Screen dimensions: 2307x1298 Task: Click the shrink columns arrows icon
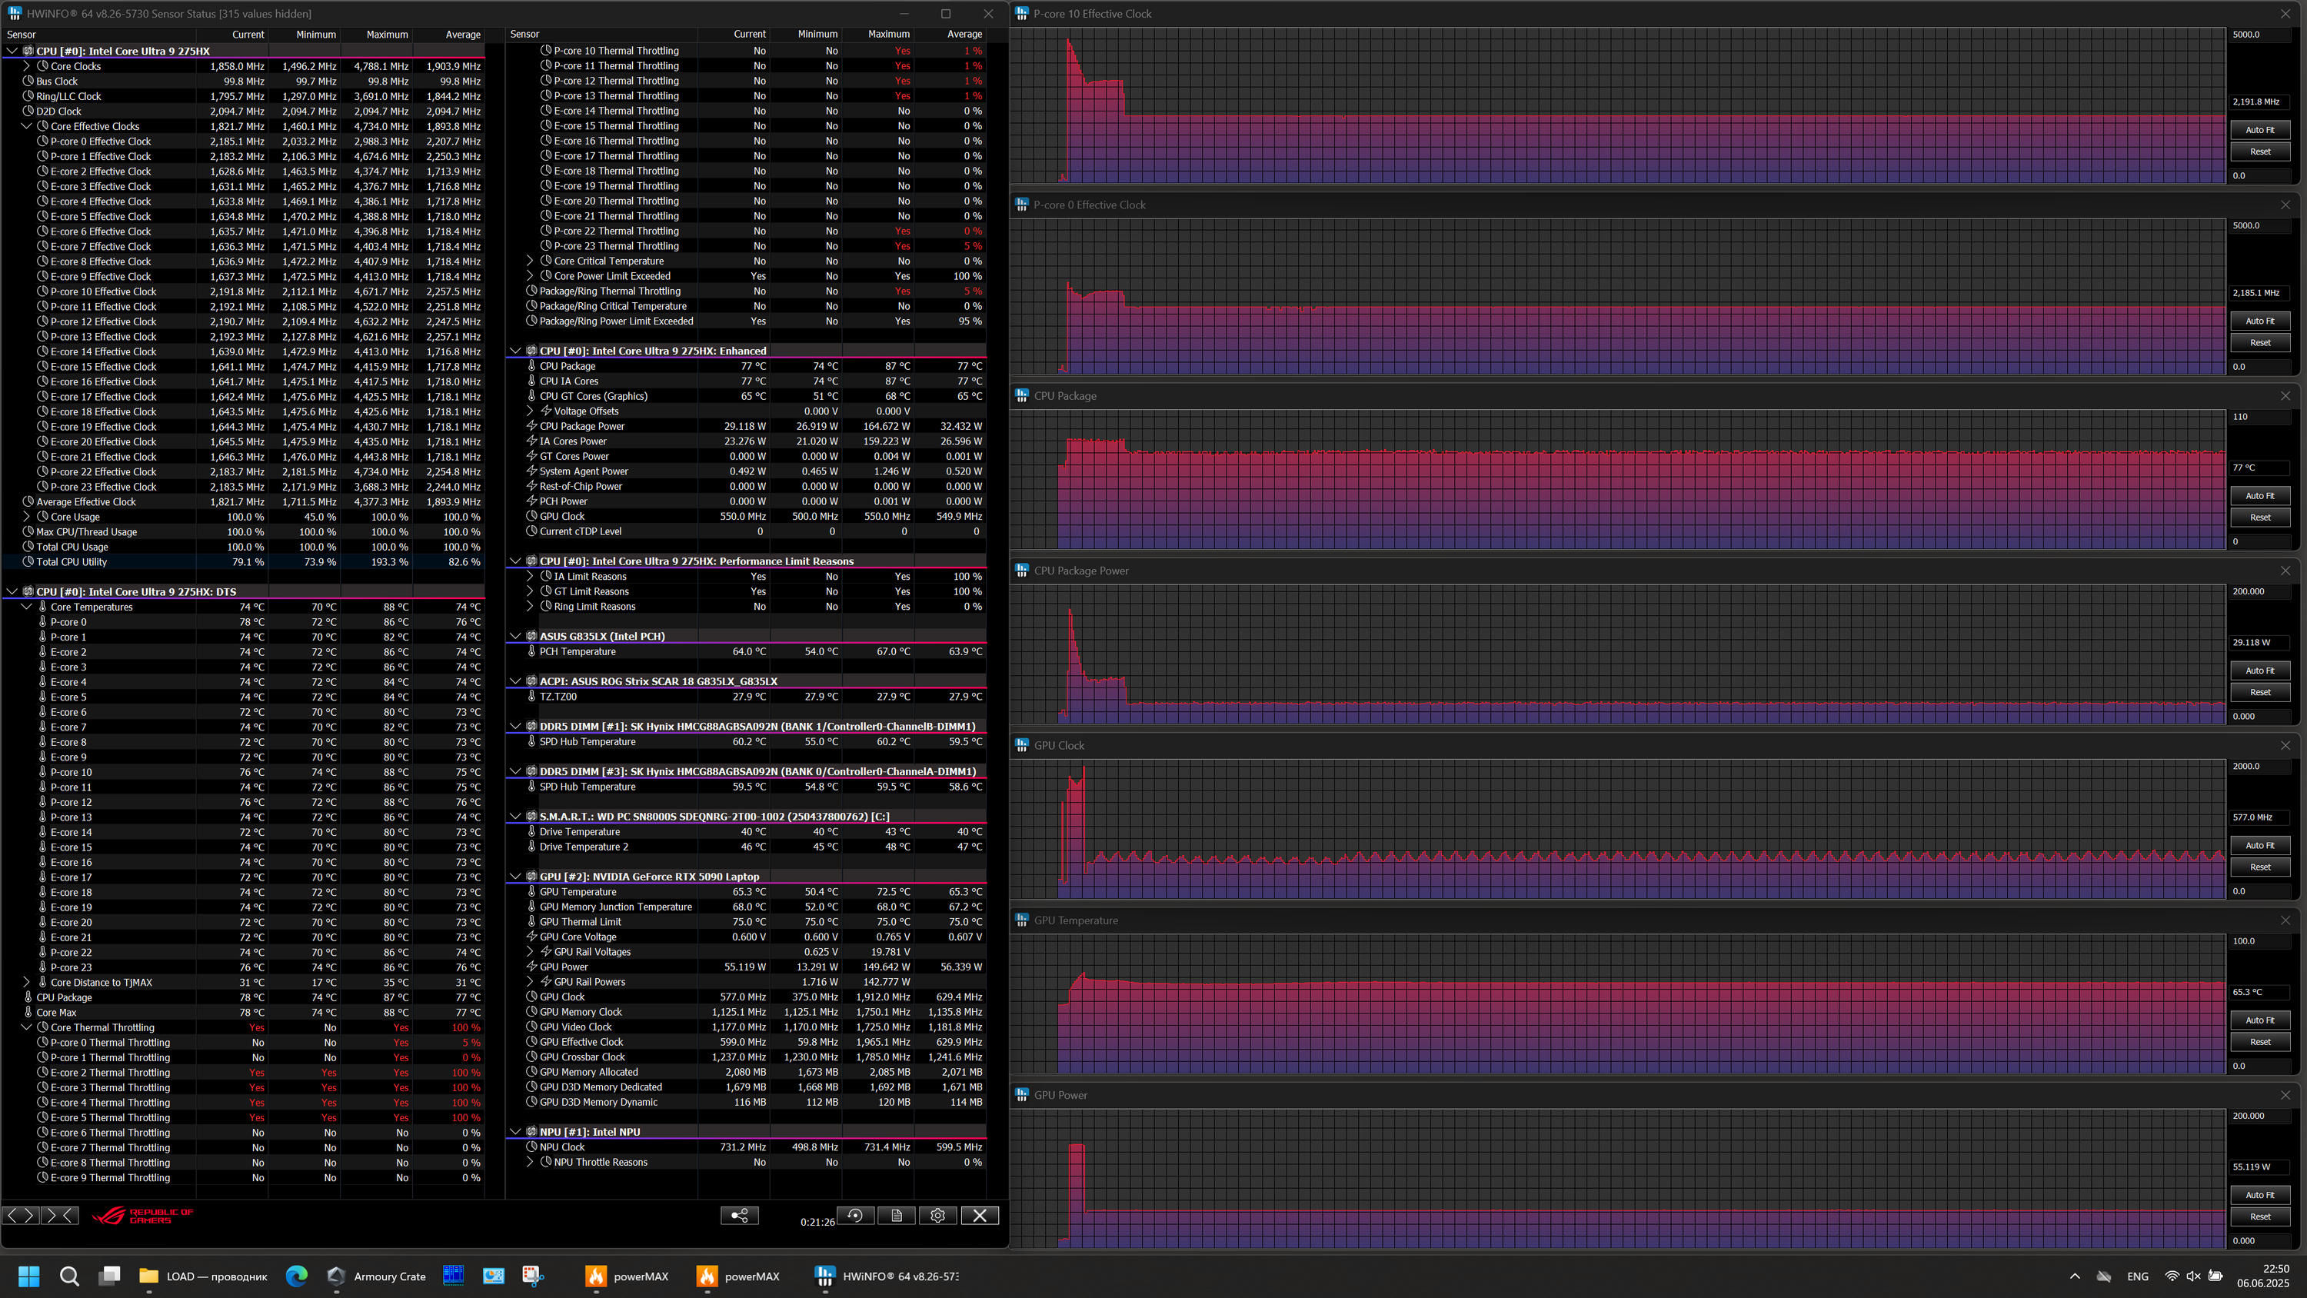pos(59,1215)
